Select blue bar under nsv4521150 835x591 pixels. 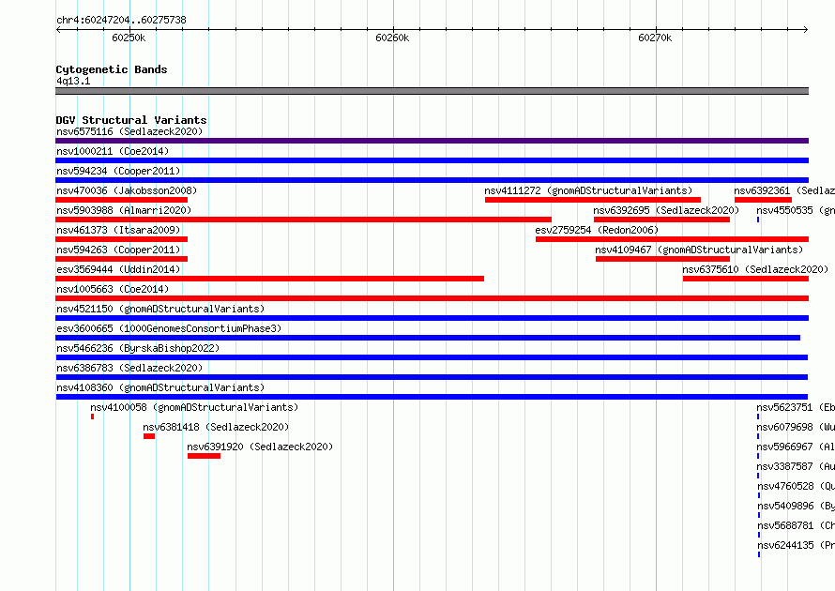[432, 318]
